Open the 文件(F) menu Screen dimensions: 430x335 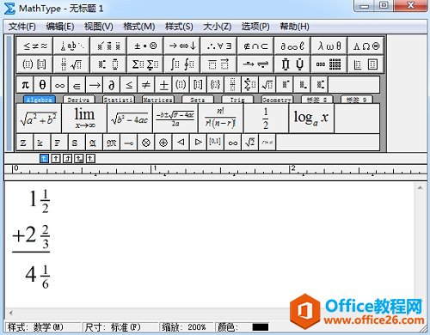coord(22,27)
